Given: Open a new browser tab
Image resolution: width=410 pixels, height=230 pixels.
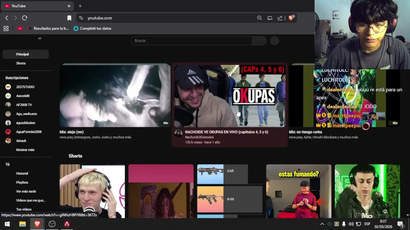Looking at the screenshot, I should click(x=80, y=6).
